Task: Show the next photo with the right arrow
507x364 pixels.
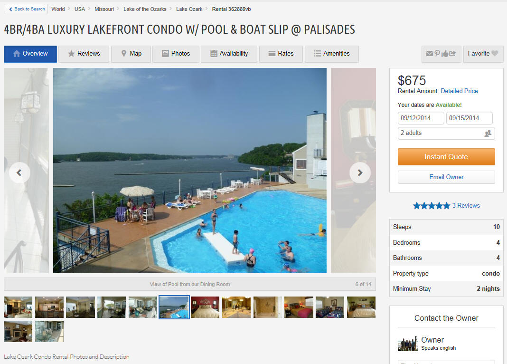Action: tap(360, 173)
